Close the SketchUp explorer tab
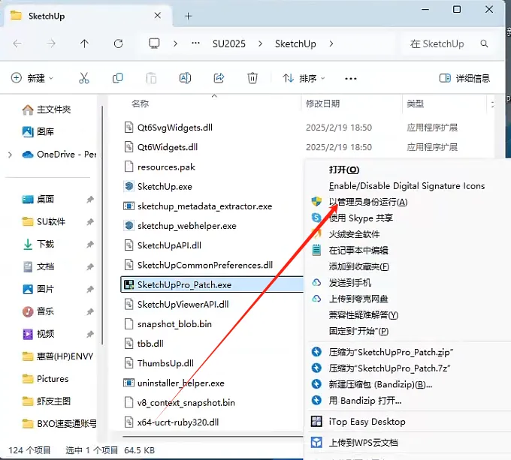Viewport: 511px width, 460px height. (157, 16)
